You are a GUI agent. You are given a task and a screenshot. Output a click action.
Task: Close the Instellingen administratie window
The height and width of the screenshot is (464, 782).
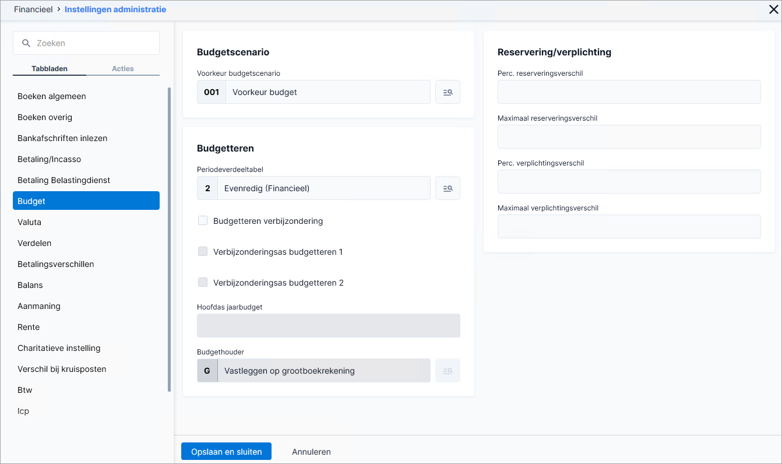(774, 9)
